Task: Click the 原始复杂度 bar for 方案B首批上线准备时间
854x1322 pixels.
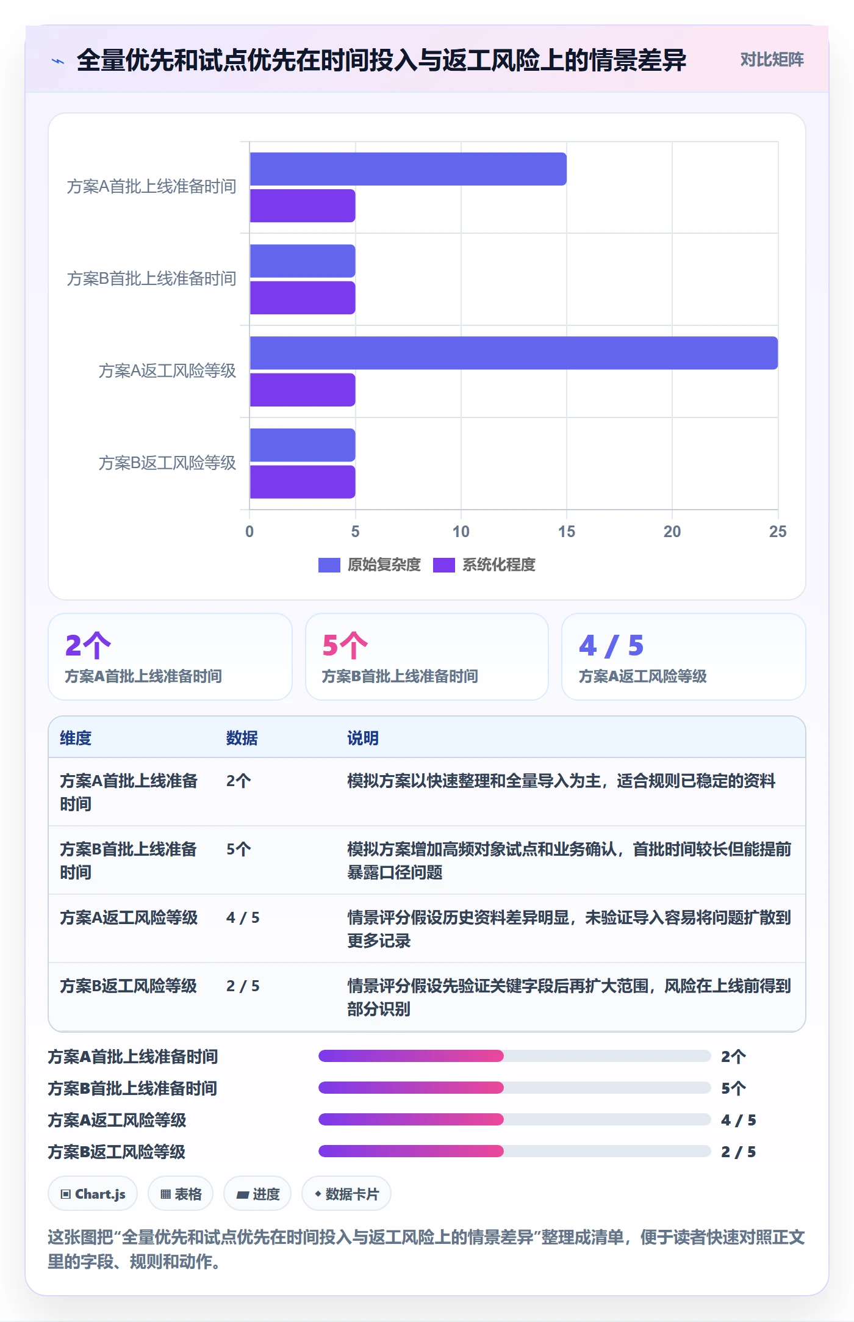Action: click(x=303, y=261)
